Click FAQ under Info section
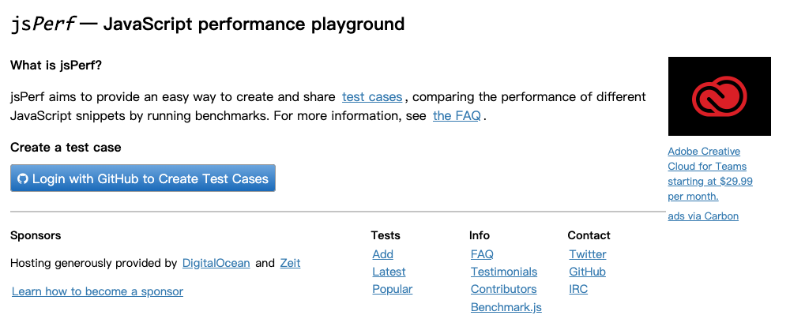 pyautogui.click(x=482, y=254)
